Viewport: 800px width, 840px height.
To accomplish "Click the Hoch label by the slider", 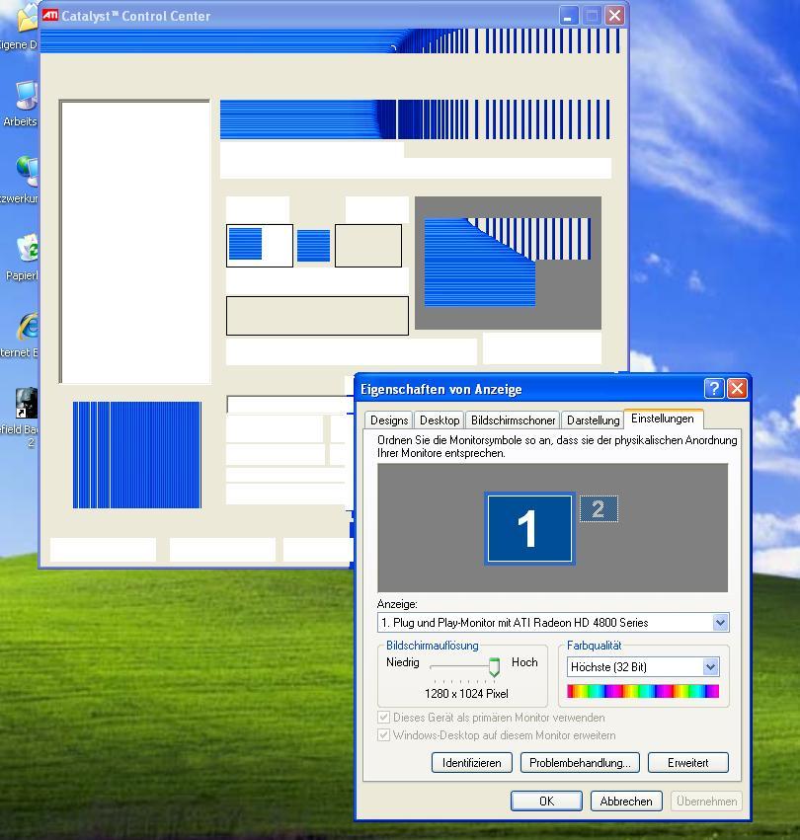I will click(x=524, y=662).
